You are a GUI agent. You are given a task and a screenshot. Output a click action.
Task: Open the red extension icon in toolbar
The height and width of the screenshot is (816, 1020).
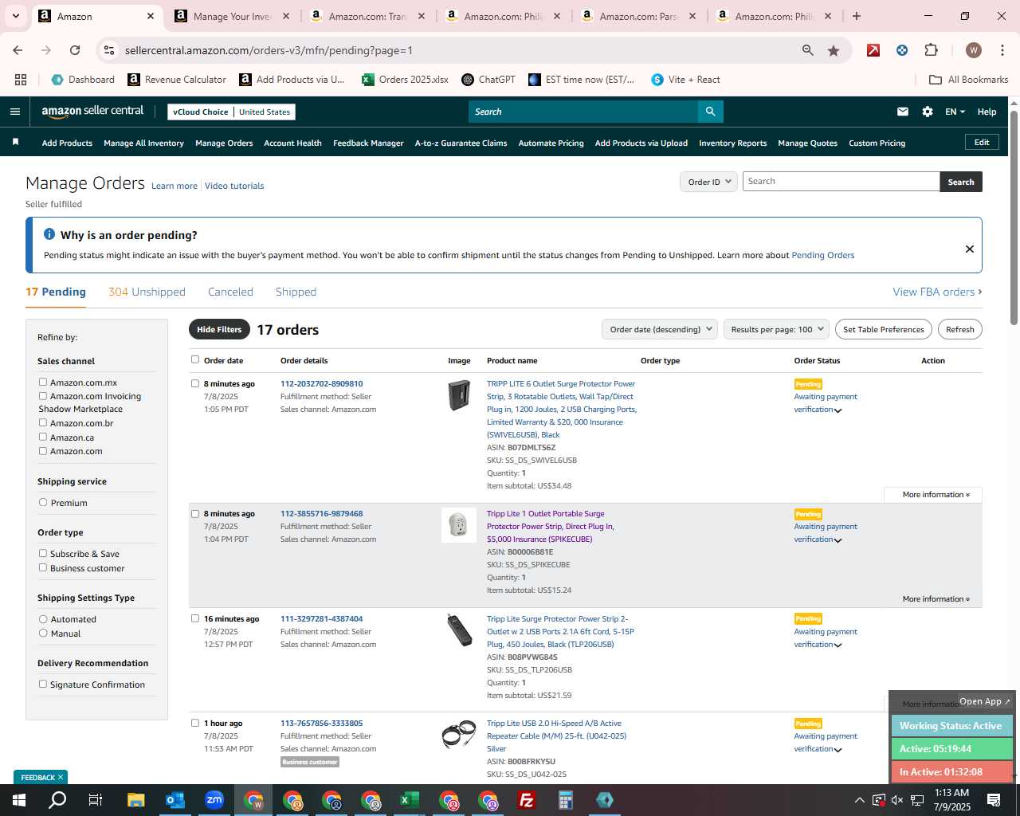873,50
